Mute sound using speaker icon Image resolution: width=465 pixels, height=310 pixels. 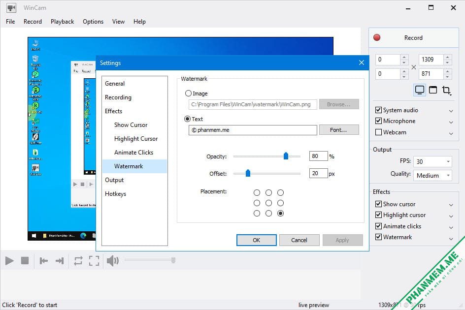click(113, 261)
